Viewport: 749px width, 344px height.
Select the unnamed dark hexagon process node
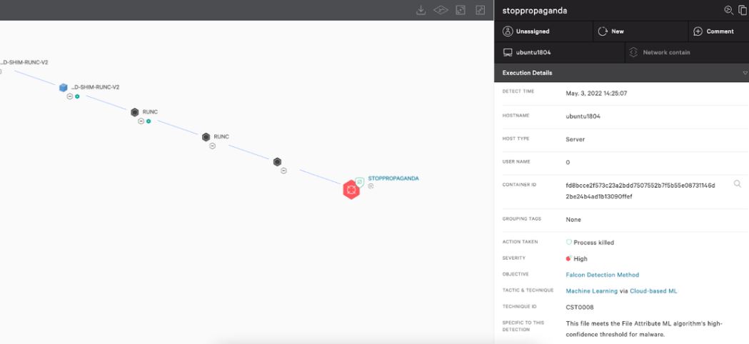[277, 162]
